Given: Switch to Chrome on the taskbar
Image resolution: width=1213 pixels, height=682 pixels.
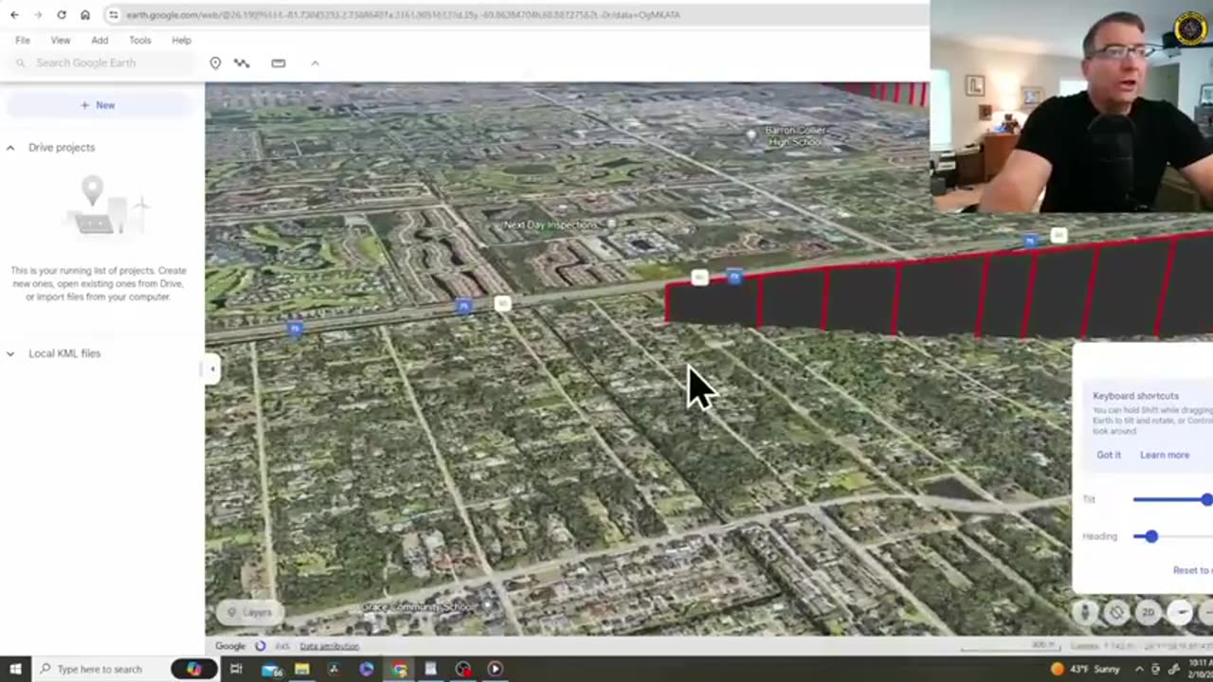Looking at the screenshot, I should 400,669.
